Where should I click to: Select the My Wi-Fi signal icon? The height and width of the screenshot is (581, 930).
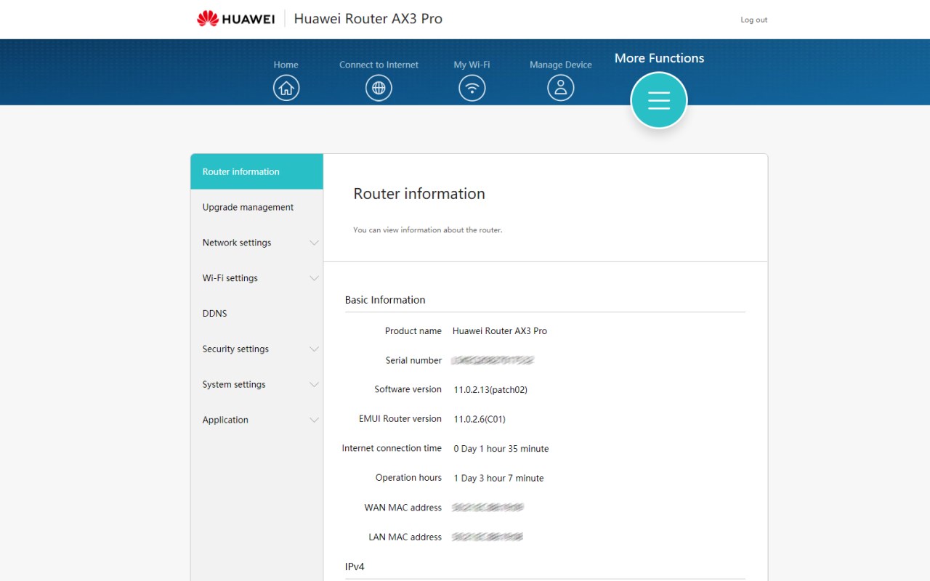(472, 88)
